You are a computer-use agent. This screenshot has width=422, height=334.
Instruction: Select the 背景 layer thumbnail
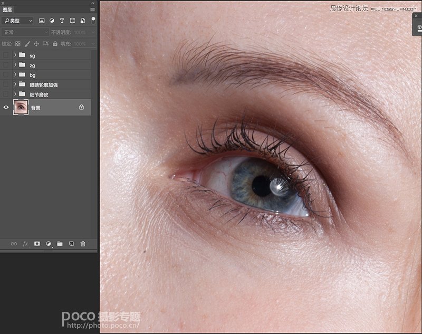click(x=21, y=107)
